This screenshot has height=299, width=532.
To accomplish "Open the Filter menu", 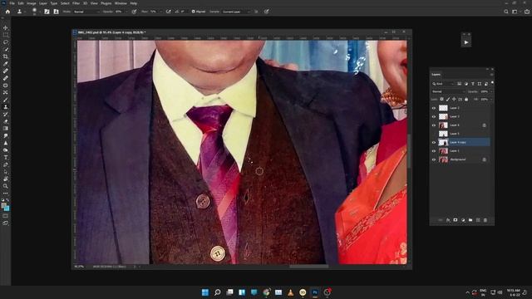I will click(x=76, y=3).
